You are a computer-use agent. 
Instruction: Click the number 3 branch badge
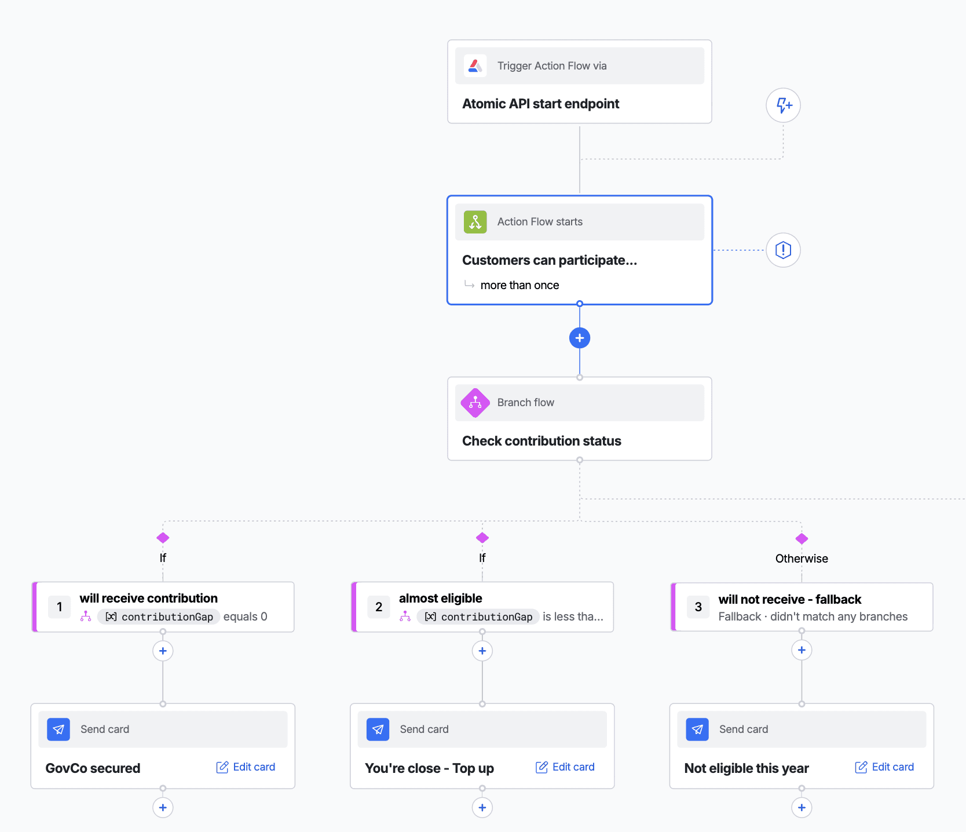point(698,607)
